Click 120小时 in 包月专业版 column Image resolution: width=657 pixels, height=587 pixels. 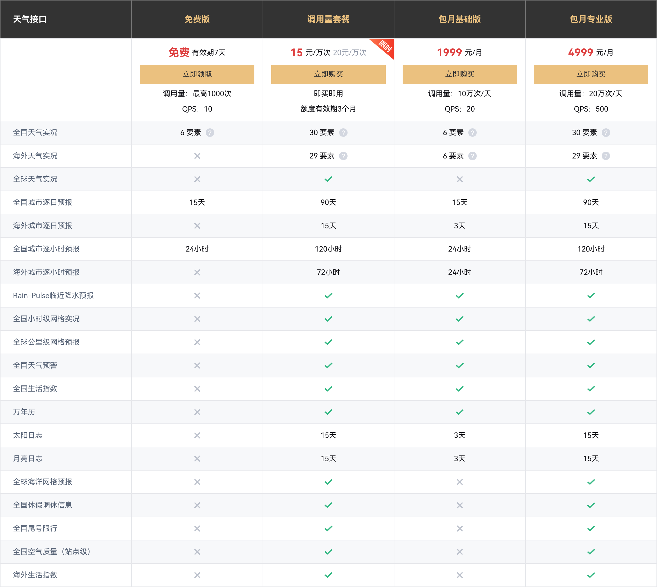(591, 249)
